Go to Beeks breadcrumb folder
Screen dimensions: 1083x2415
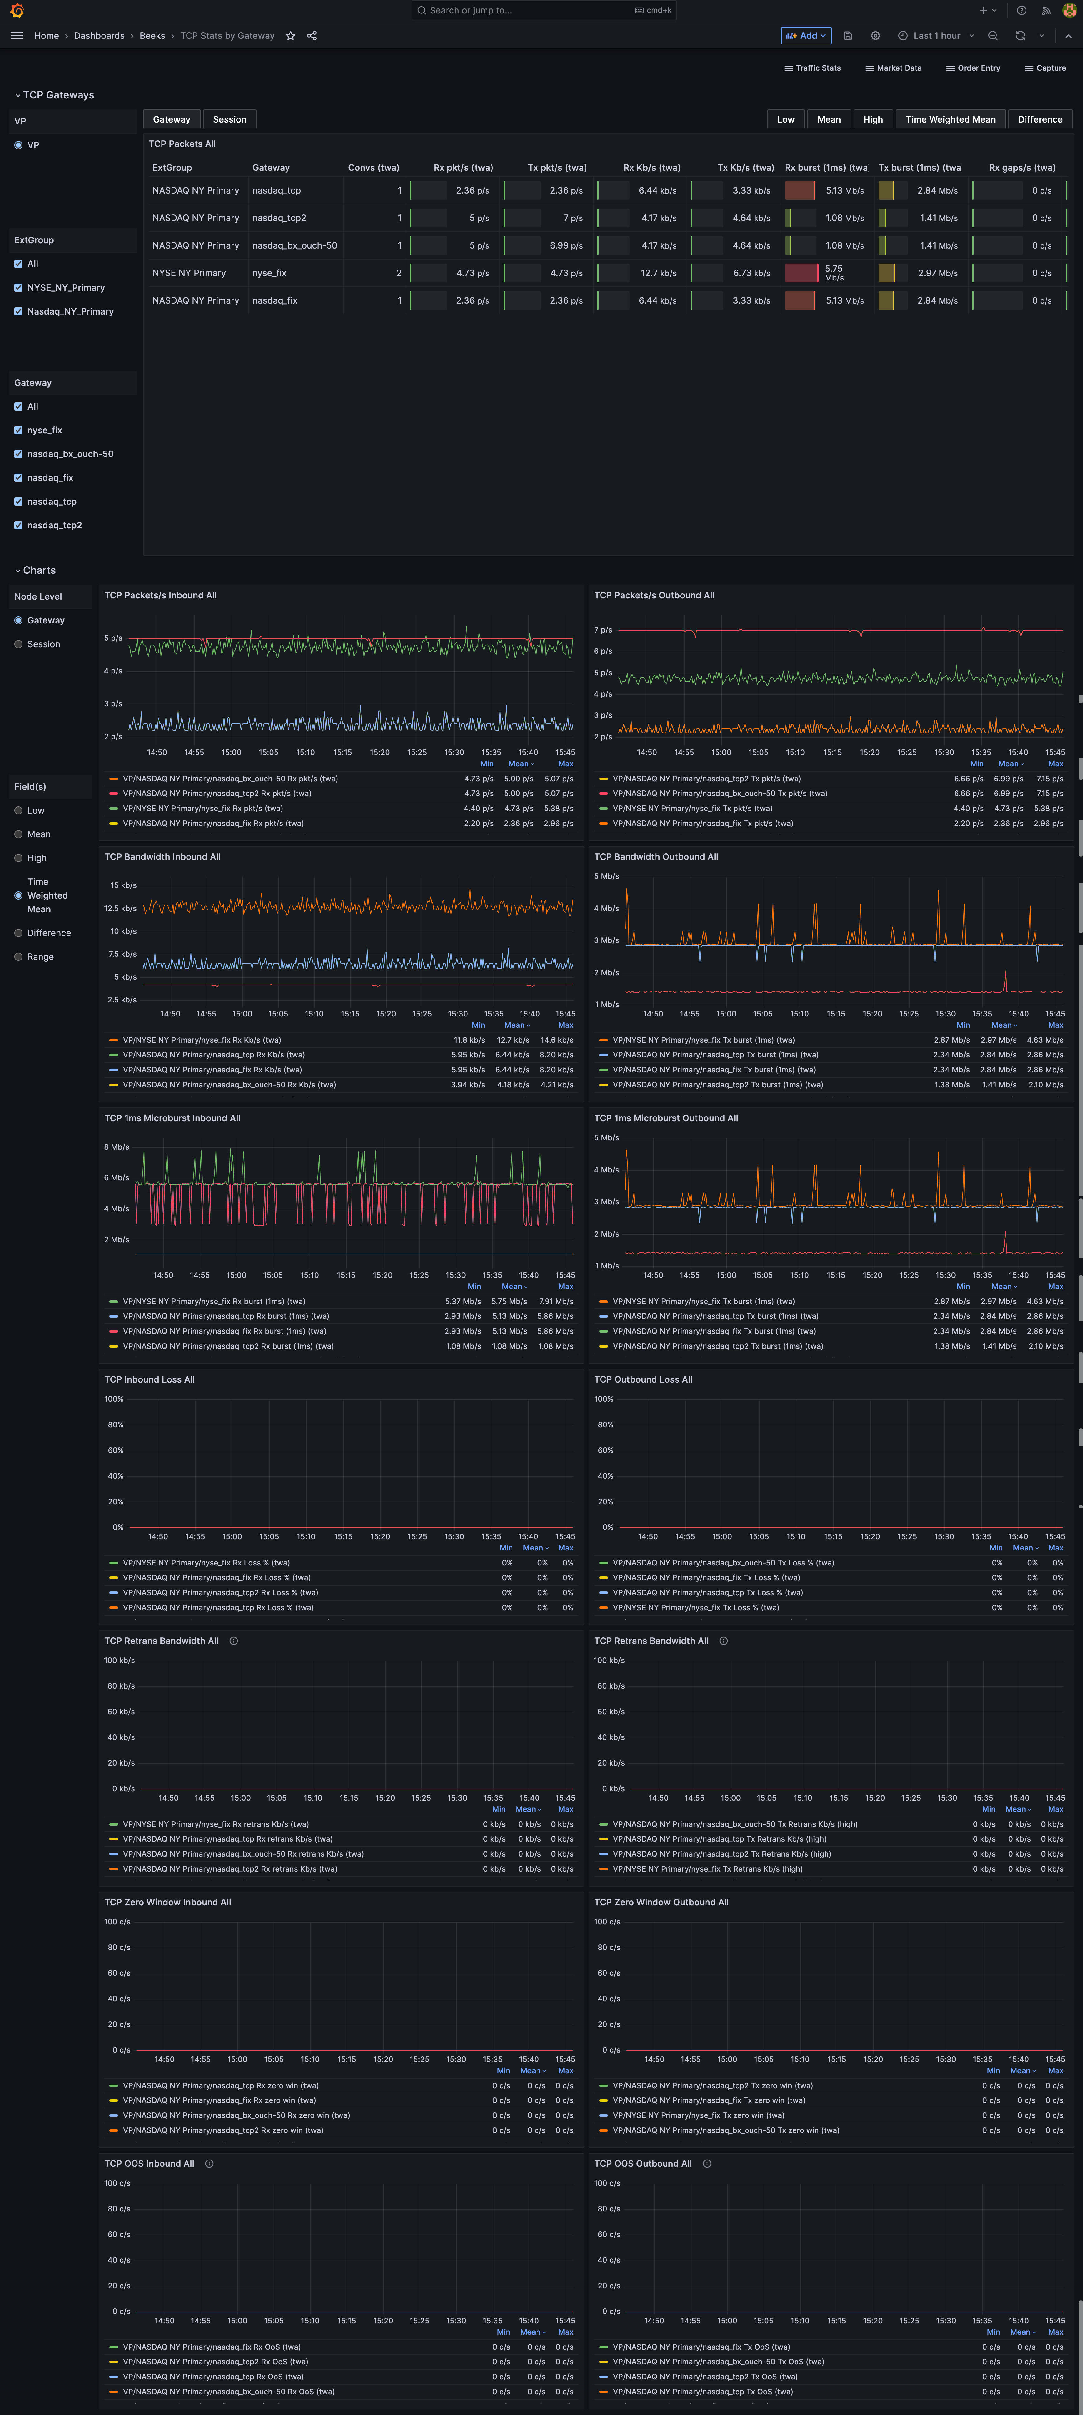(153, 36)
